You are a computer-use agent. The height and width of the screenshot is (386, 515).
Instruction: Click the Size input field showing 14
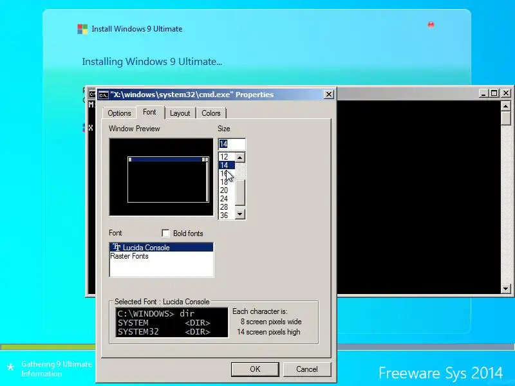232,143
